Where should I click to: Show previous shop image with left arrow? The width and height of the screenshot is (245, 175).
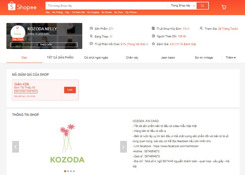(x=16, y=147)
